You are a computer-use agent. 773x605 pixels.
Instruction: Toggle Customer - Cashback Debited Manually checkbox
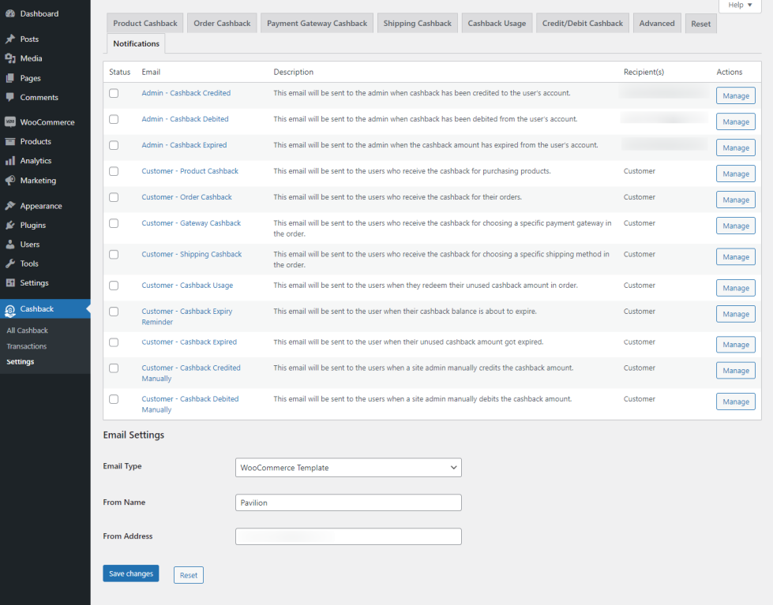(114, 399)
